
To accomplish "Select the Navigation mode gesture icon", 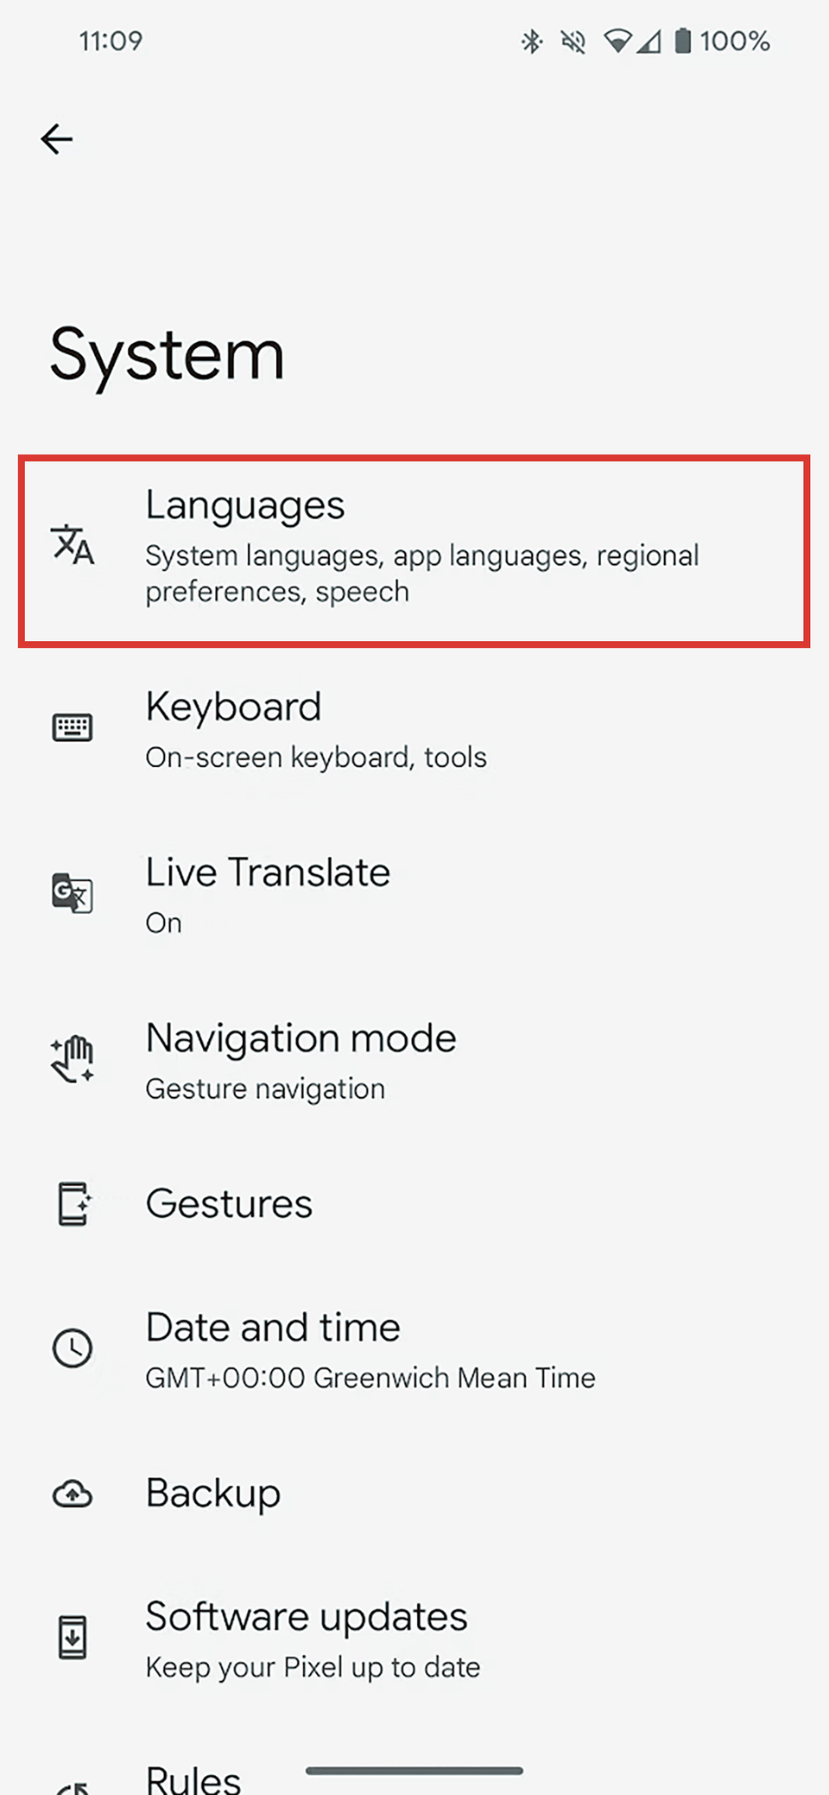I will point(73,1057).
